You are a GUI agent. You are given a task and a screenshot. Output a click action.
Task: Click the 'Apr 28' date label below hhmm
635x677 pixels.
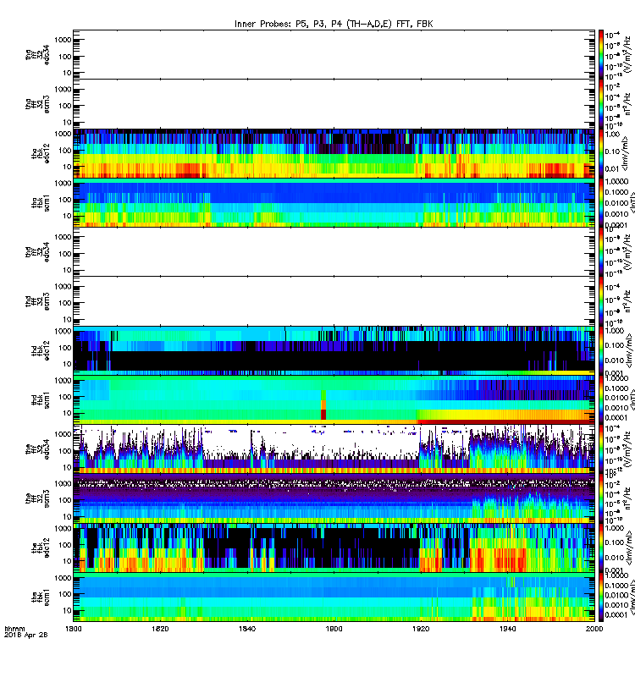tap(36, 635)
